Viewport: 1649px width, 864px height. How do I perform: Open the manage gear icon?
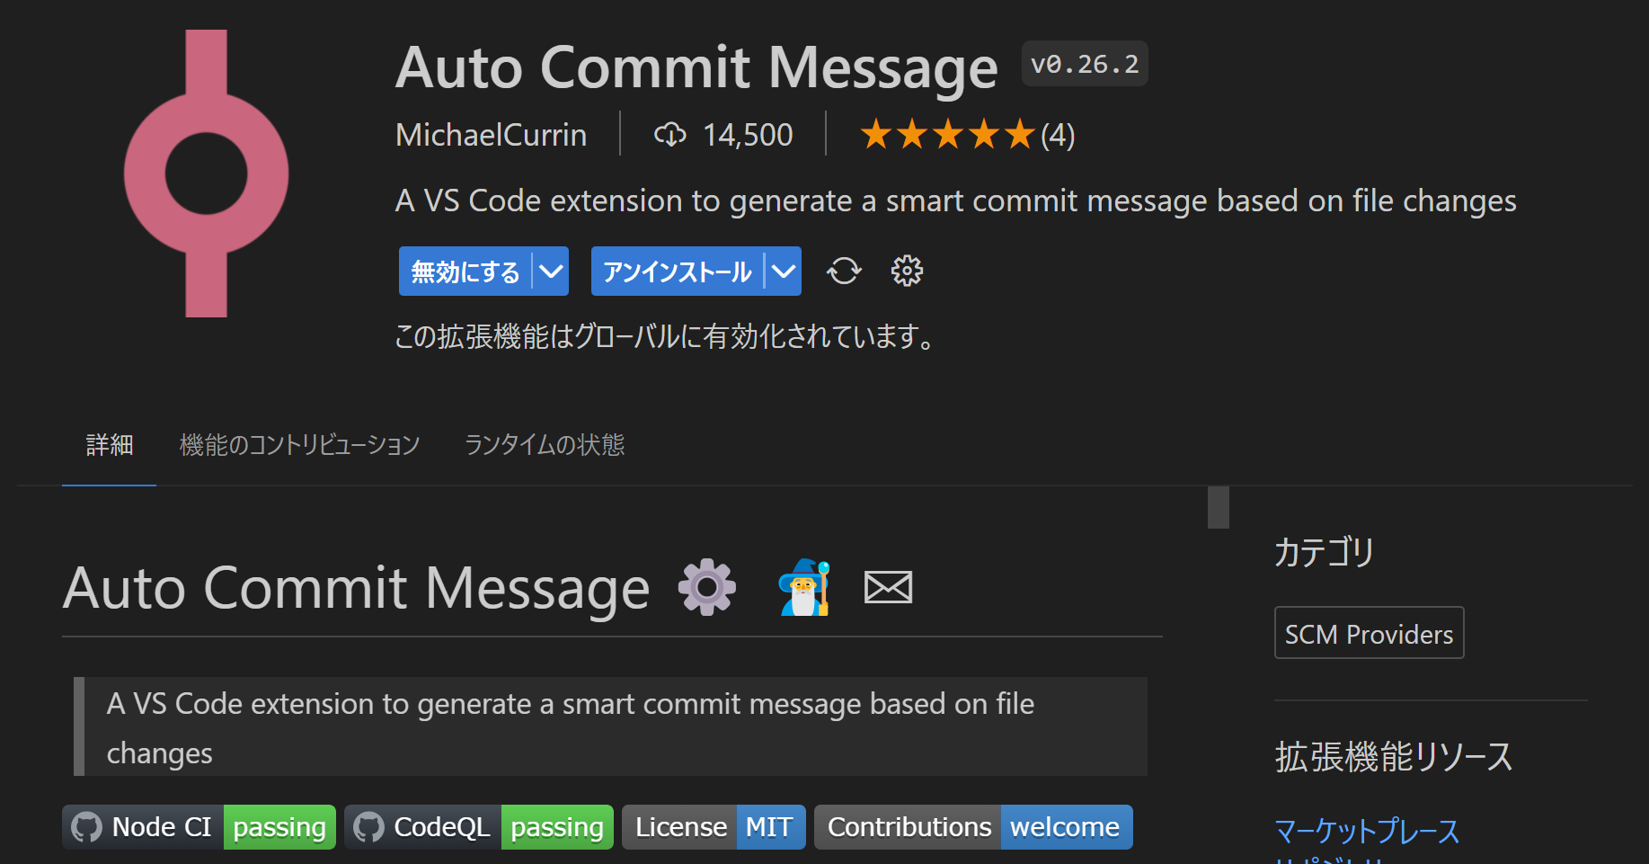[x=907, y=271]
